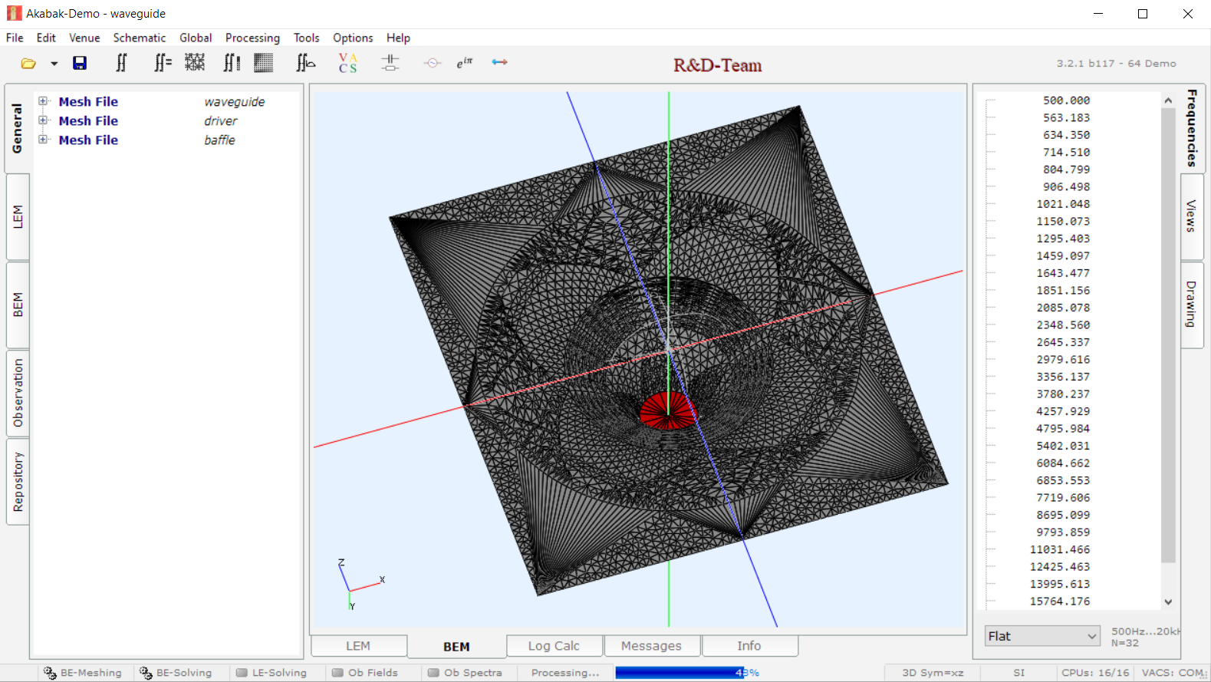Select frequency 15764.176 in the list
This screenshot has width=1211, height=682.
pos(1060,601)
